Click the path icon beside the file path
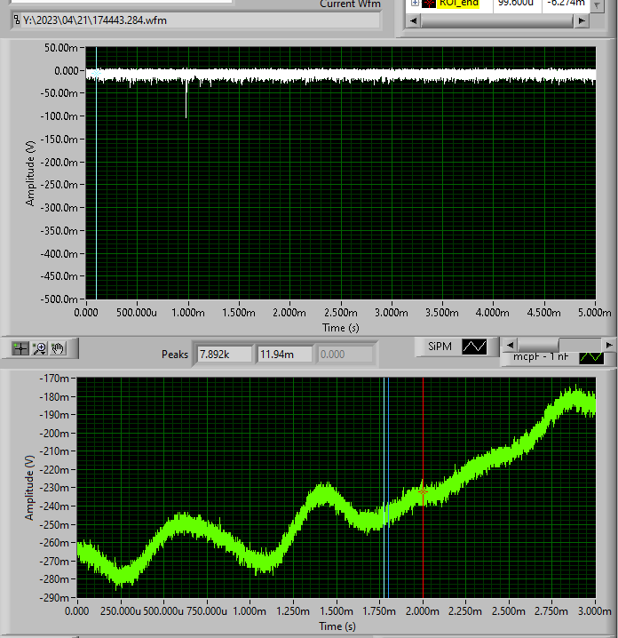 17,20
